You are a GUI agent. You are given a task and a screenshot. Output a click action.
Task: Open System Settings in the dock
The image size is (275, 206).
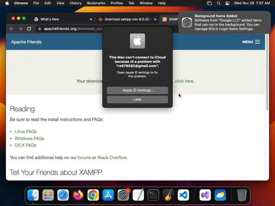pos(123,195)
